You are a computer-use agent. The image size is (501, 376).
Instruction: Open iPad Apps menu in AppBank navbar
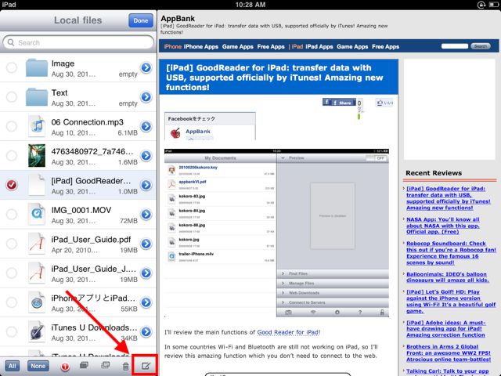coord(319,47)
